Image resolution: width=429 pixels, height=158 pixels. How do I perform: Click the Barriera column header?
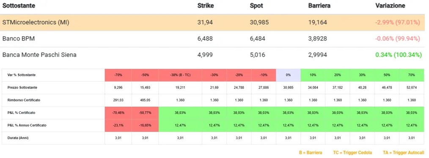click(319, 6)
